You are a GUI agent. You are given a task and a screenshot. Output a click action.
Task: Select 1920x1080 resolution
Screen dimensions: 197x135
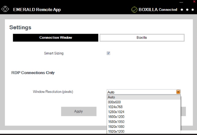pos(144,126)
